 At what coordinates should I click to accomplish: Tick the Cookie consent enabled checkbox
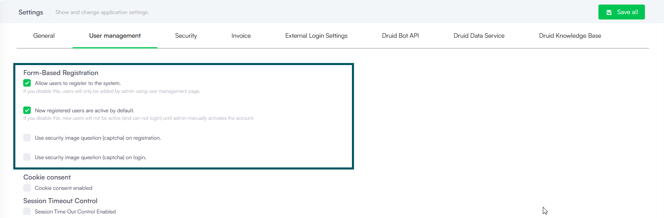[x=27, y=188]
